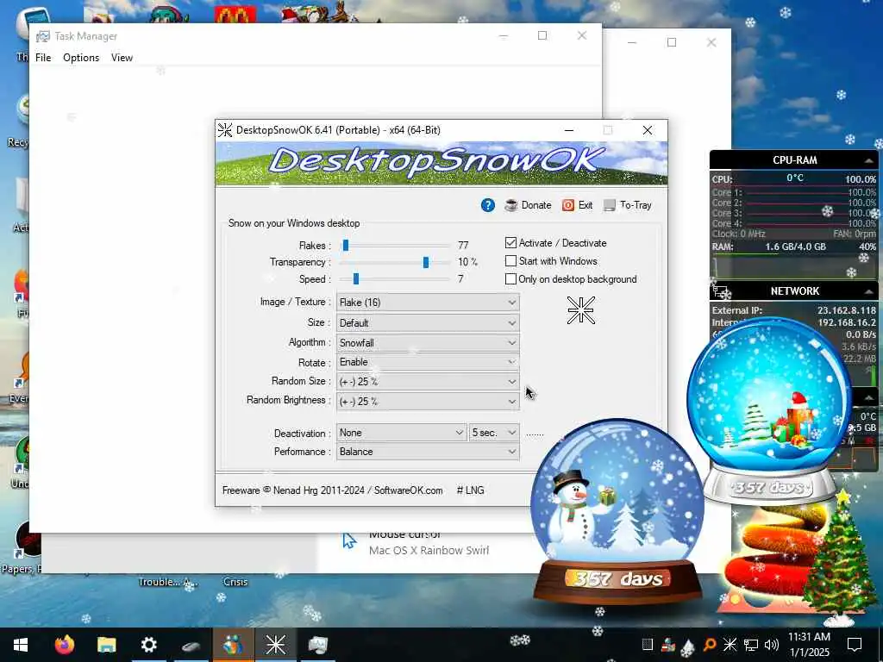Image resolution: width=883 pixels, height=662 pixels.
Task: Click the snowflake preview image beside Texture
Action: (x=581, y=310)
